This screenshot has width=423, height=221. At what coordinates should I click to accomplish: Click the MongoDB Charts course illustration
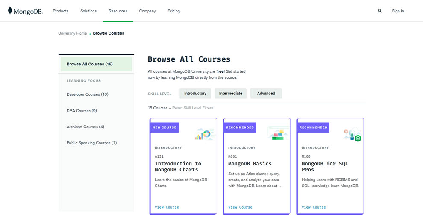point(205,134)
